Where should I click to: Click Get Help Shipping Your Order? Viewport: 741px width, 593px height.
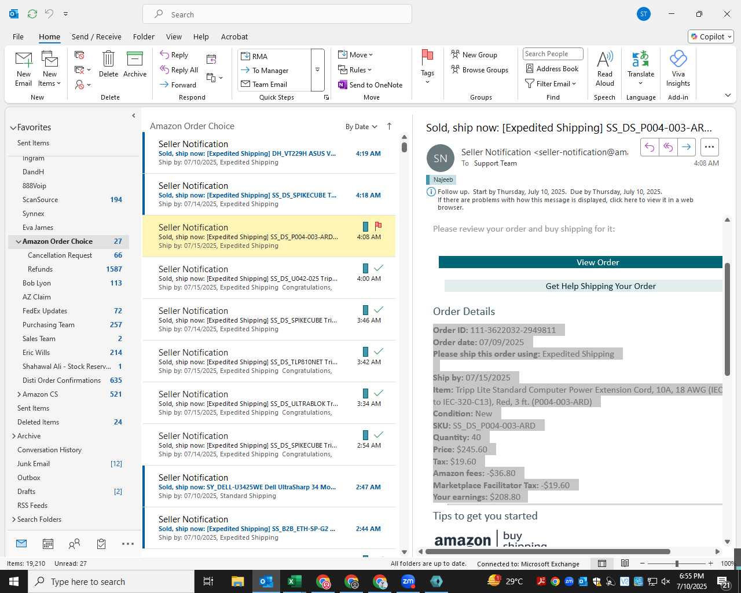[x=584, y=286]
